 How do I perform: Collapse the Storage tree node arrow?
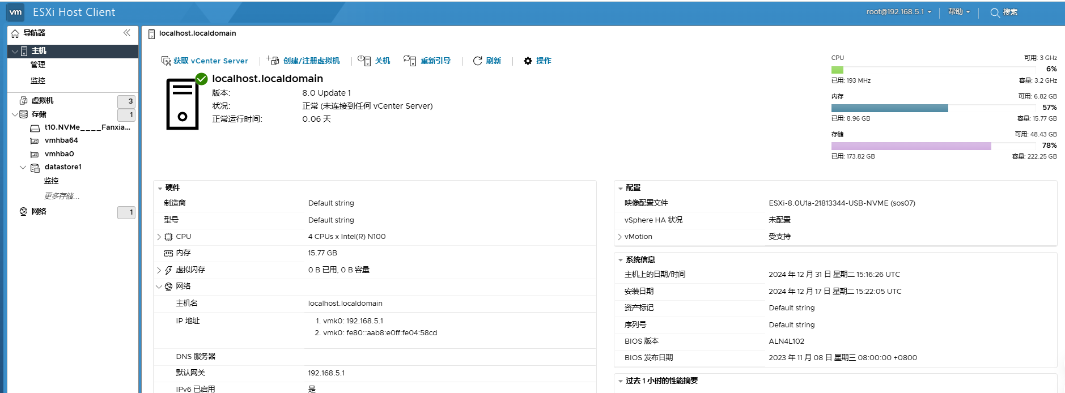pyautogui.click(x=15, y=114)
